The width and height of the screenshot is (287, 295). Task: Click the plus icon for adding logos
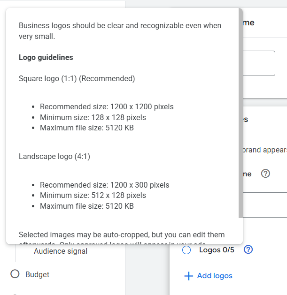coord(189,276)
